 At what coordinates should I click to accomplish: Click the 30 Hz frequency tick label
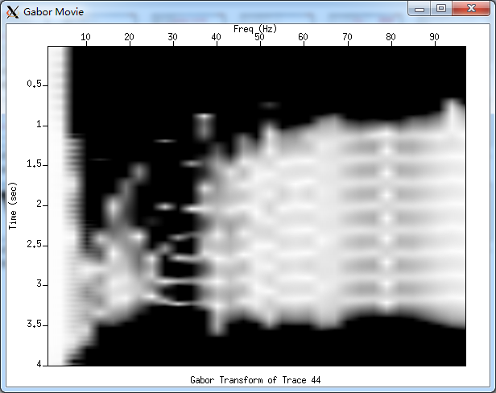pyautogui.click(x=172, y=37)
